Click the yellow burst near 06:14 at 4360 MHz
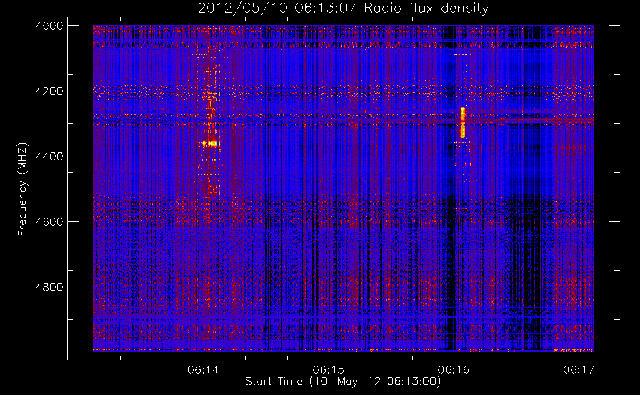 coord(210,144)
